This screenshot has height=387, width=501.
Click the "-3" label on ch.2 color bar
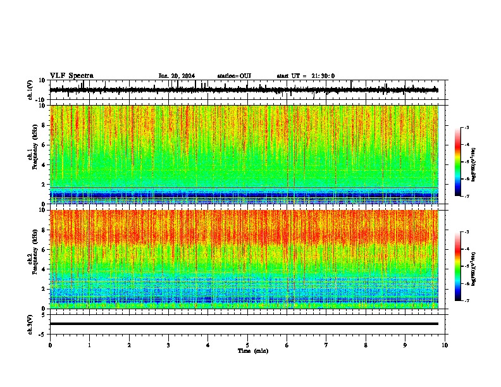pyautogui.click(x=466, y=232)
